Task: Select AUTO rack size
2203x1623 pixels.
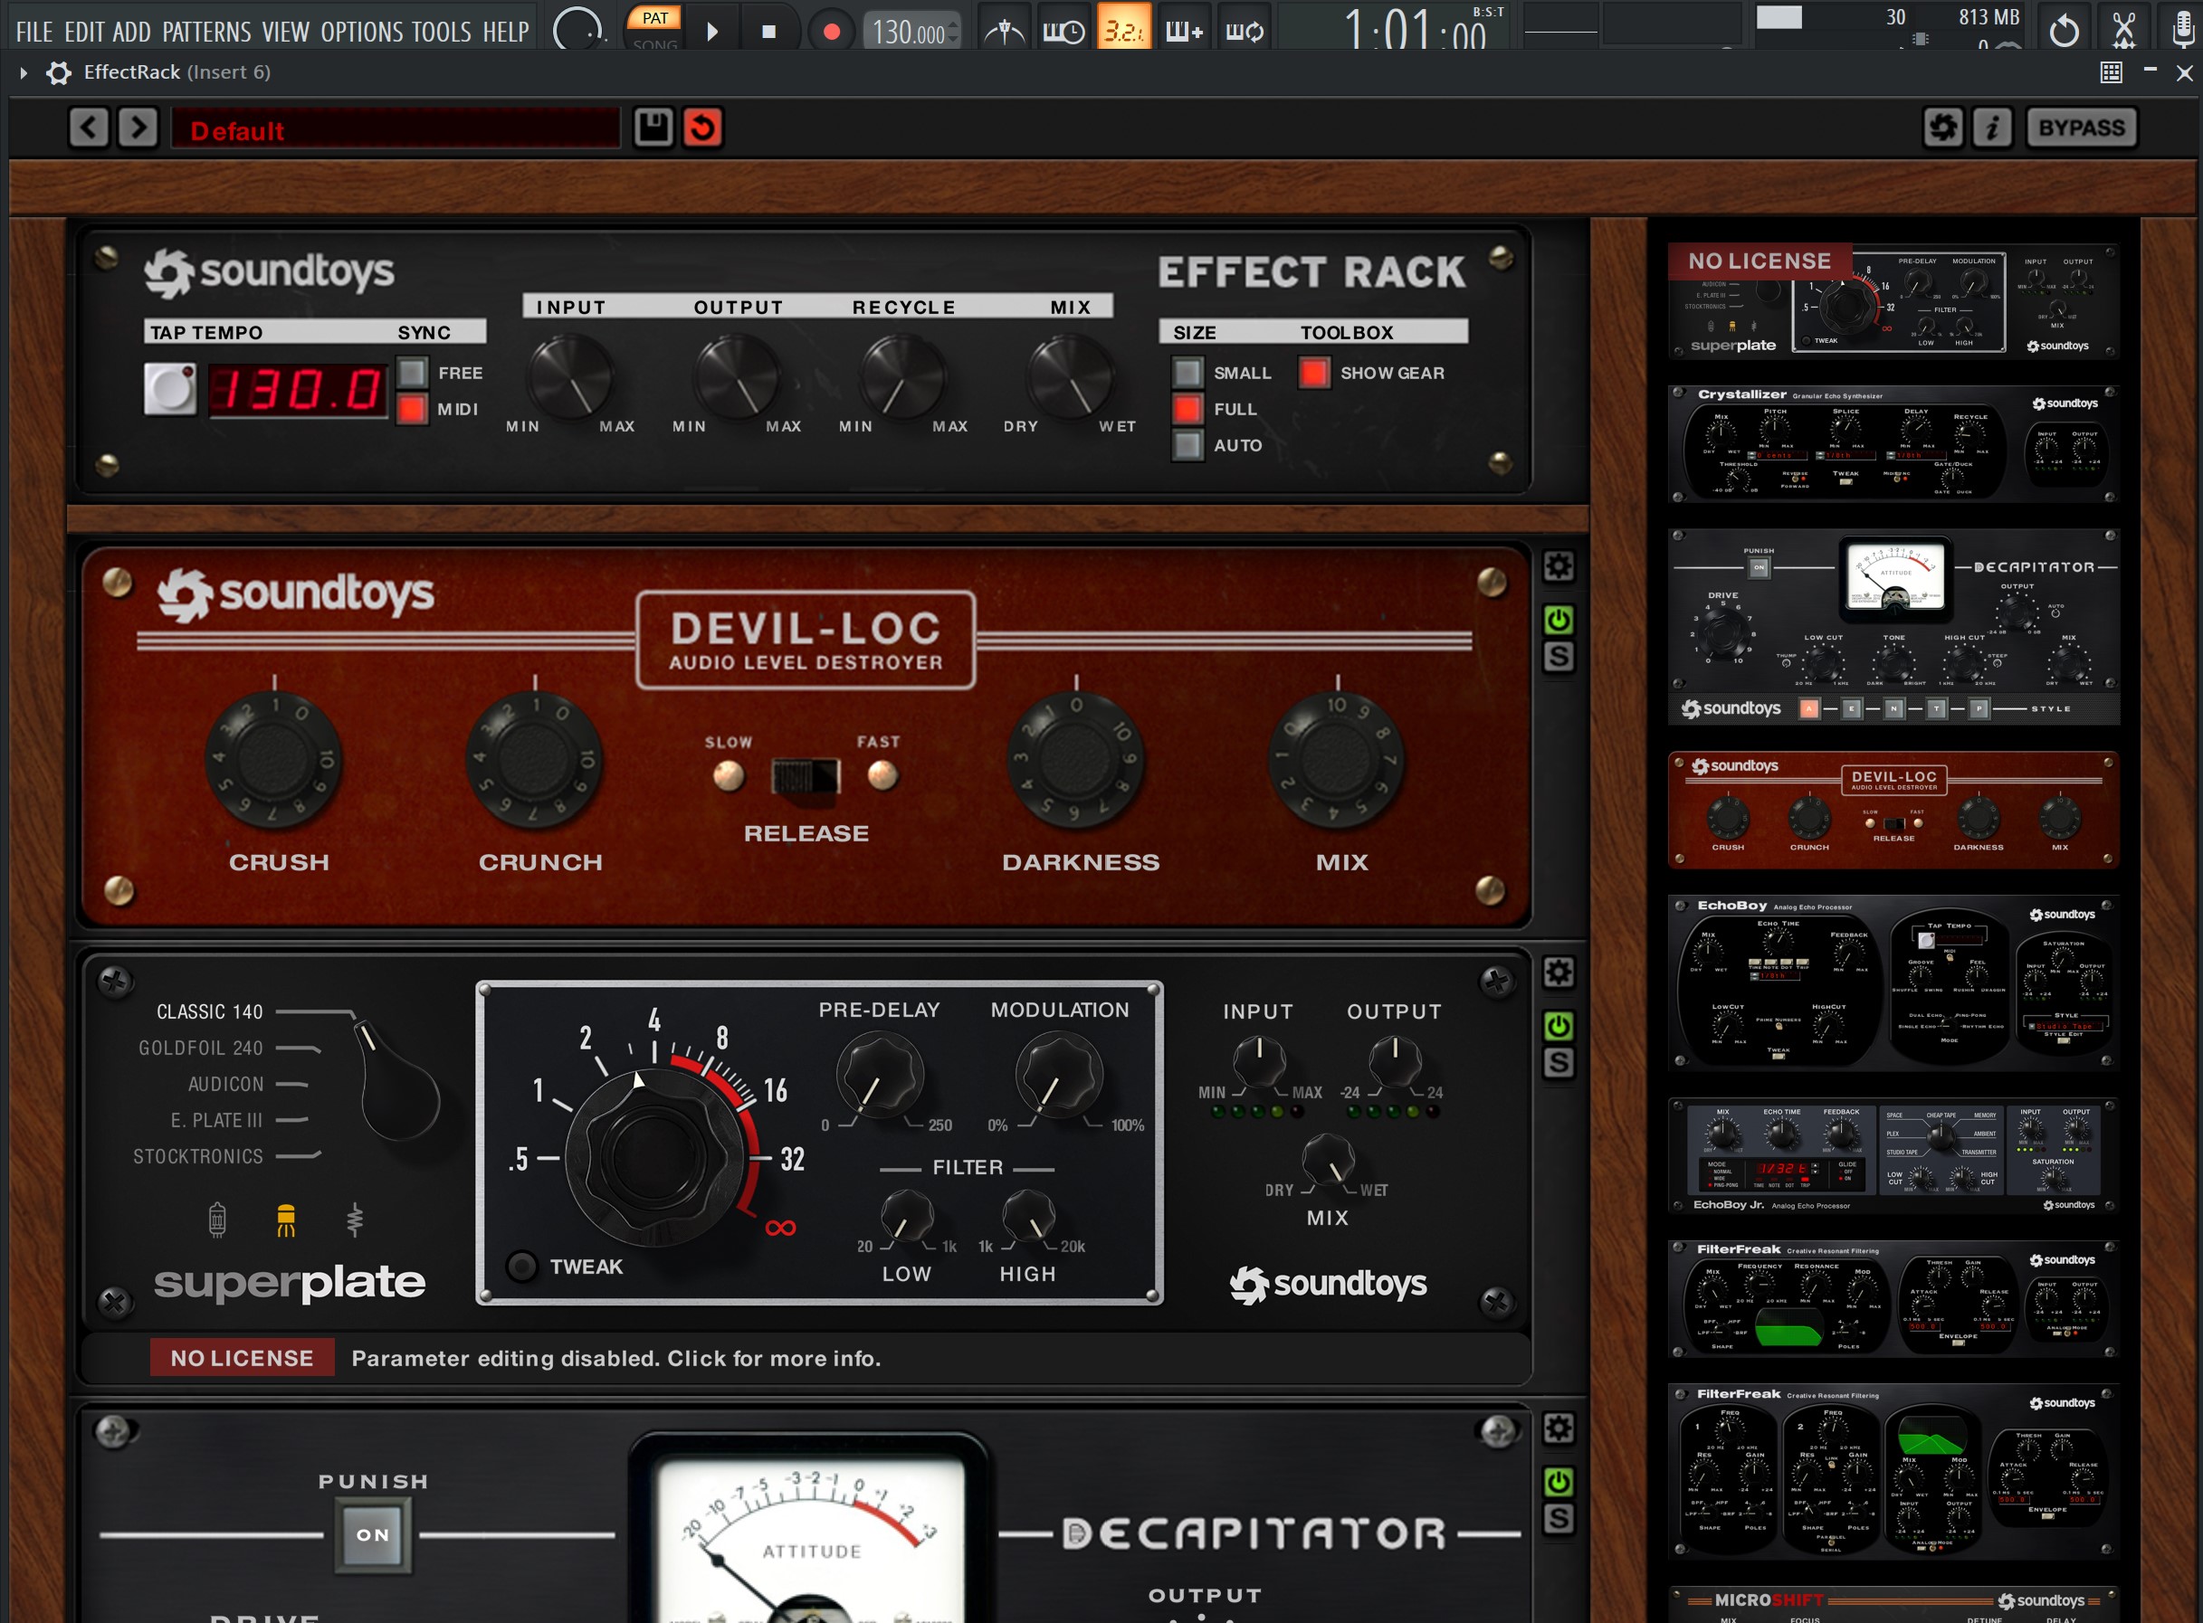Action: tap(1187, 445)
